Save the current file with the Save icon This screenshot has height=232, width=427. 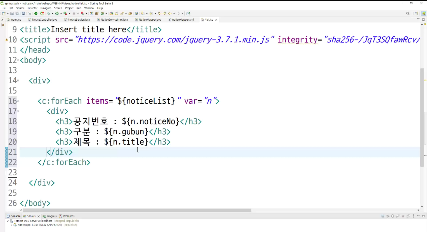coord(12,13)
